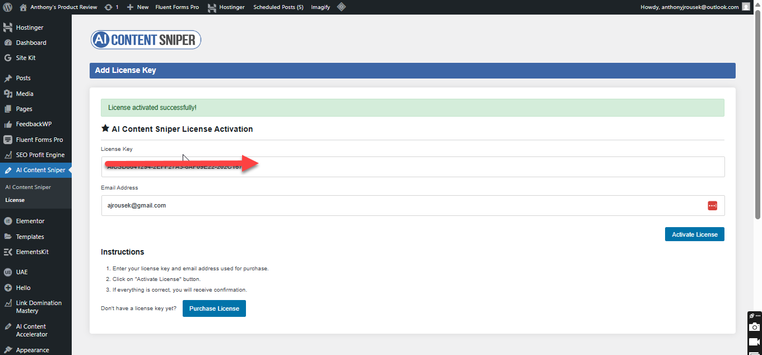Click the Appearance paintbrush icon

click(x=8, y=350)
